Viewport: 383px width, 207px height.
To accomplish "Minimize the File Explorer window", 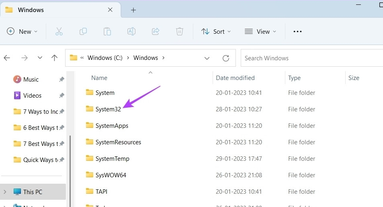I will tap(358, 5).
